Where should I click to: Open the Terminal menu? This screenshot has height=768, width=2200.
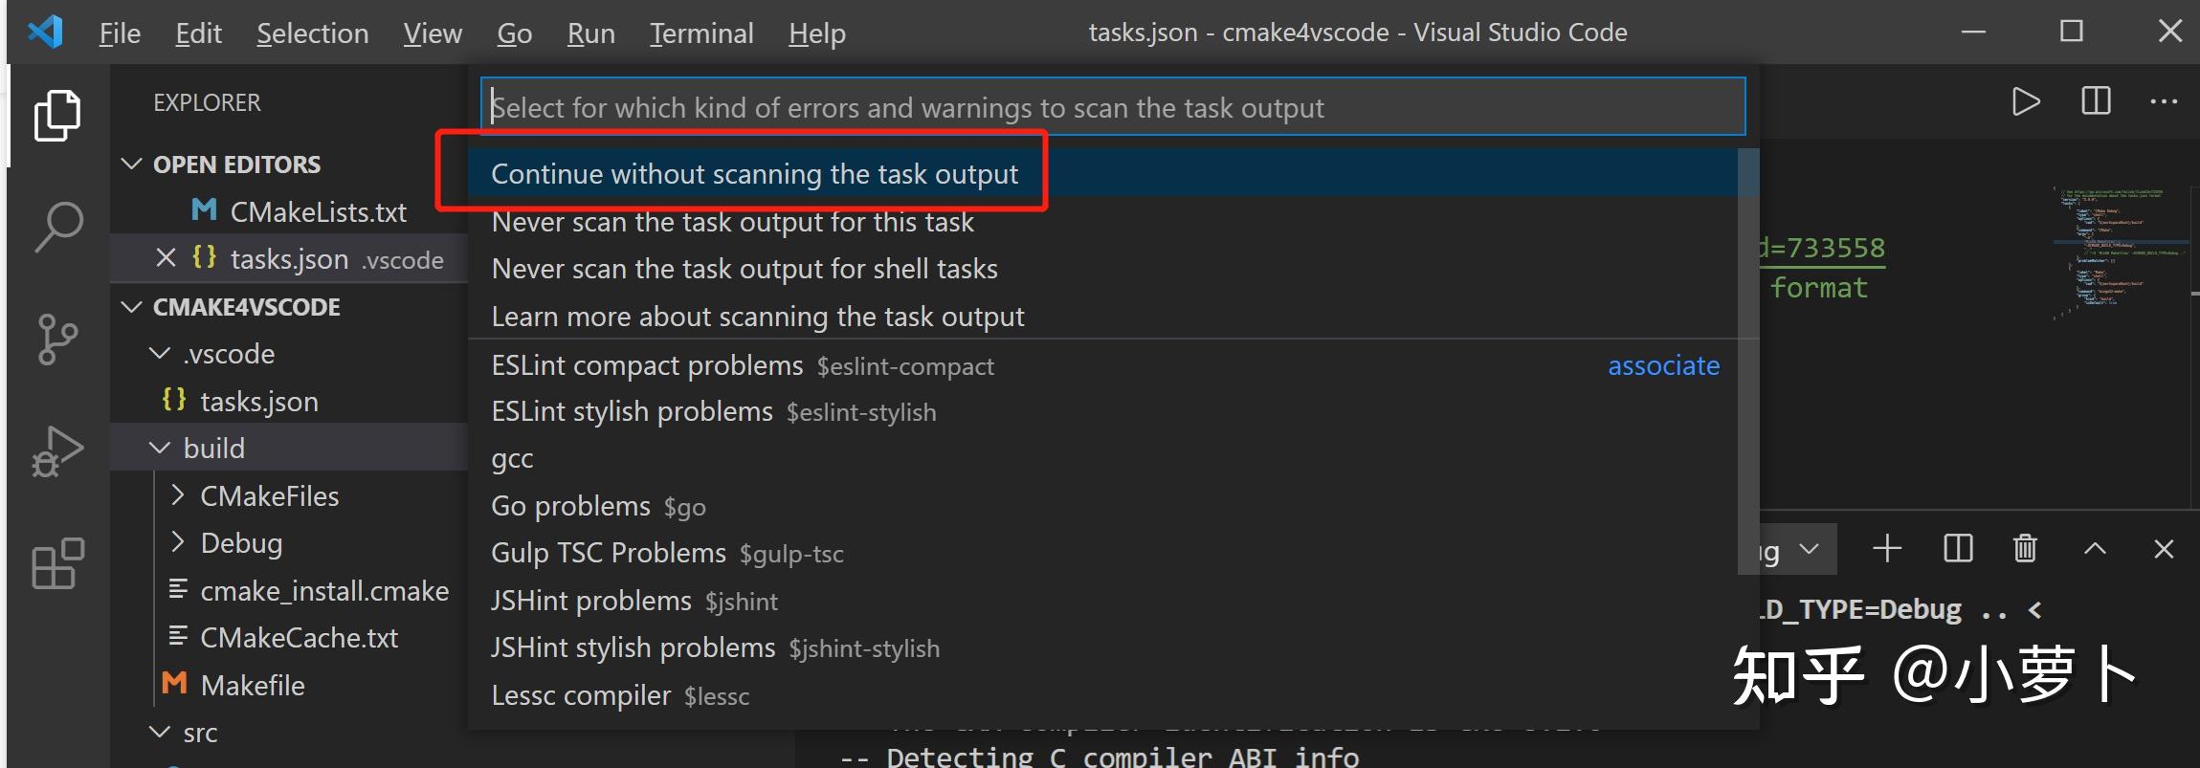click(701, 32)
